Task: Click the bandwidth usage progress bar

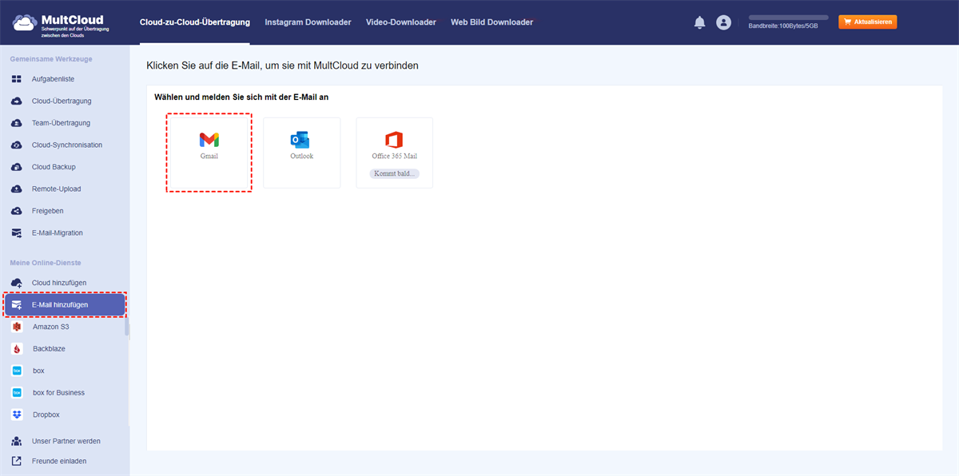Action: click(788, 17)
